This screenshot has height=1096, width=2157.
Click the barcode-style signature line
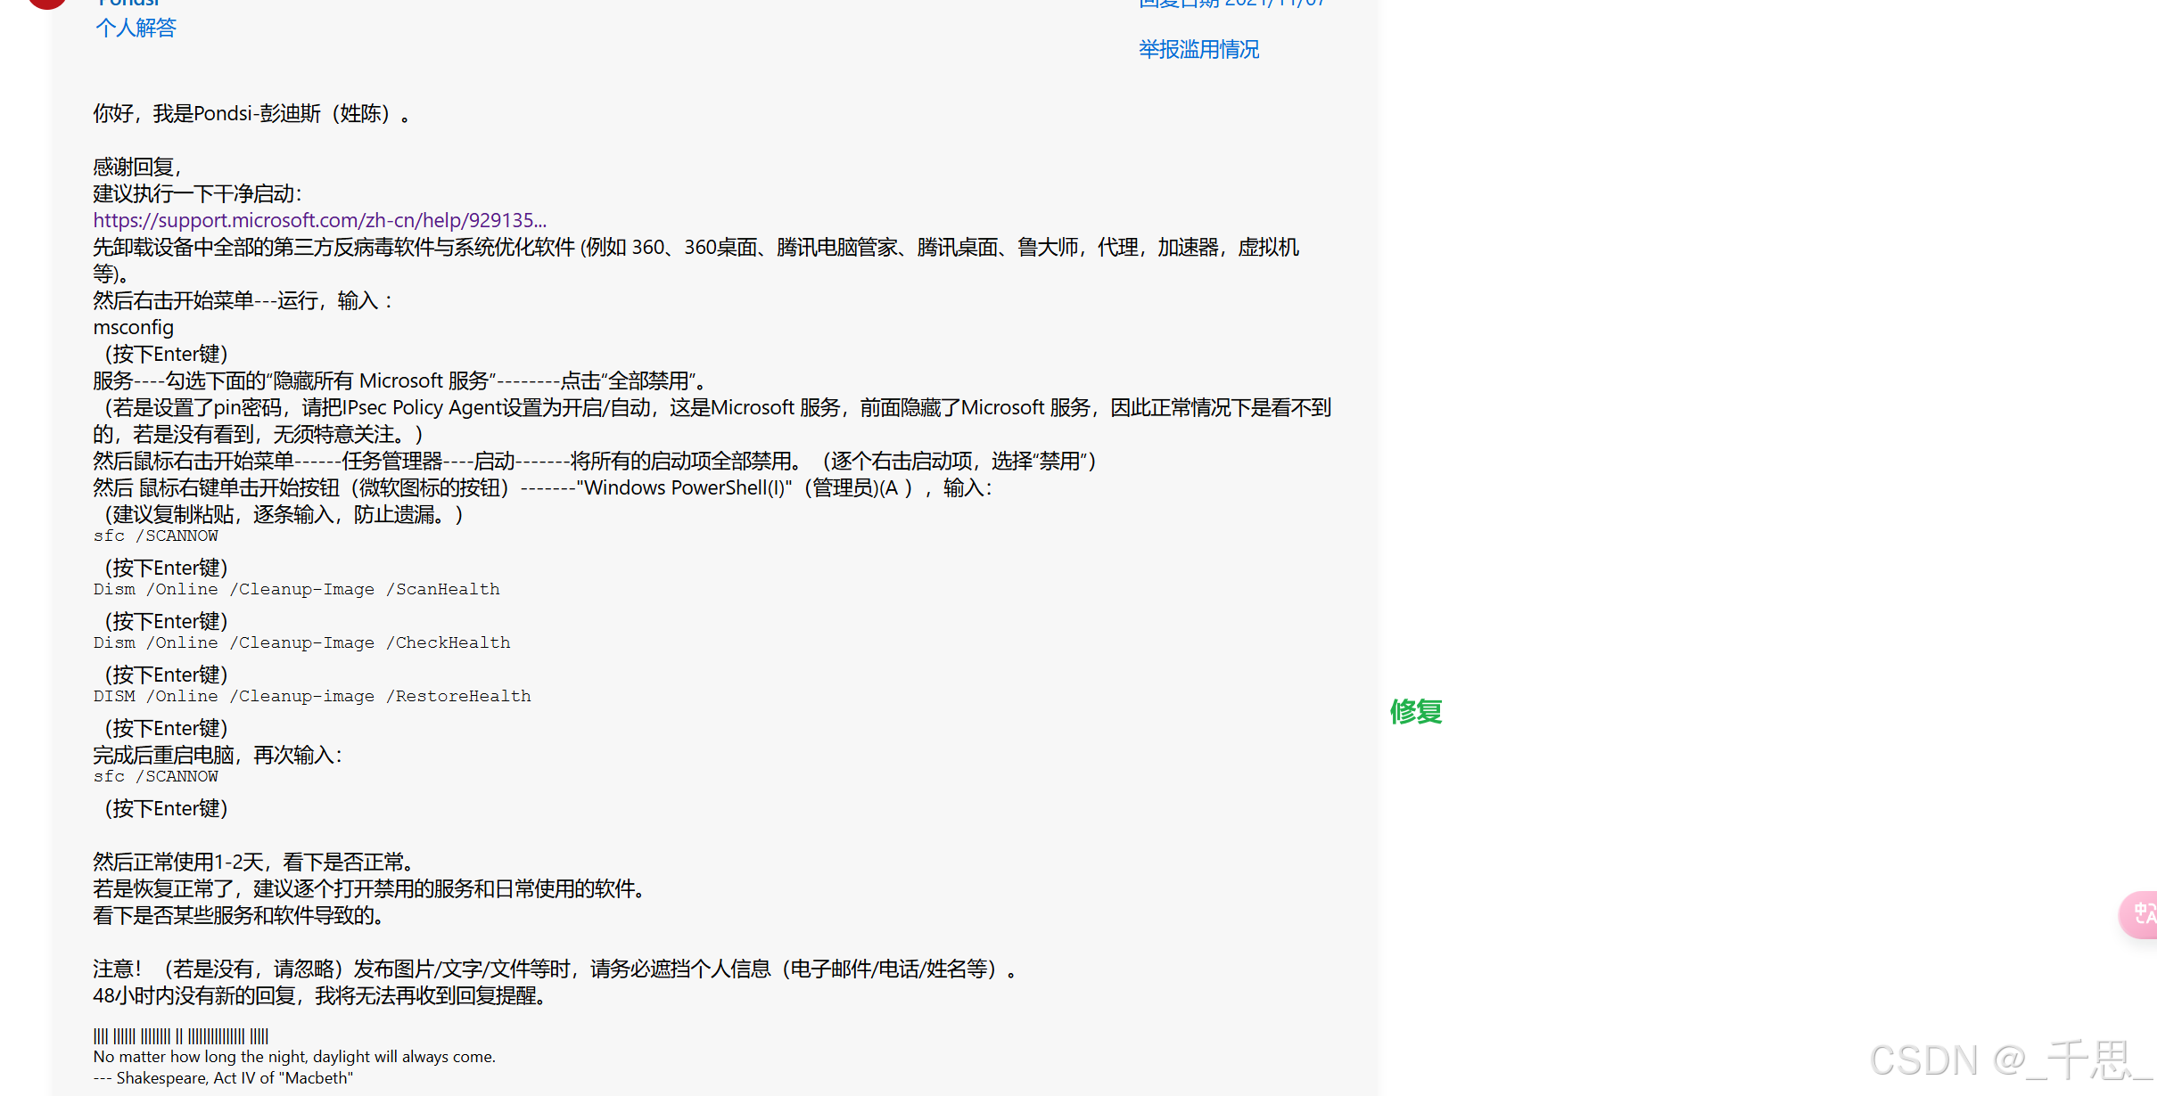click(181, 1035)
